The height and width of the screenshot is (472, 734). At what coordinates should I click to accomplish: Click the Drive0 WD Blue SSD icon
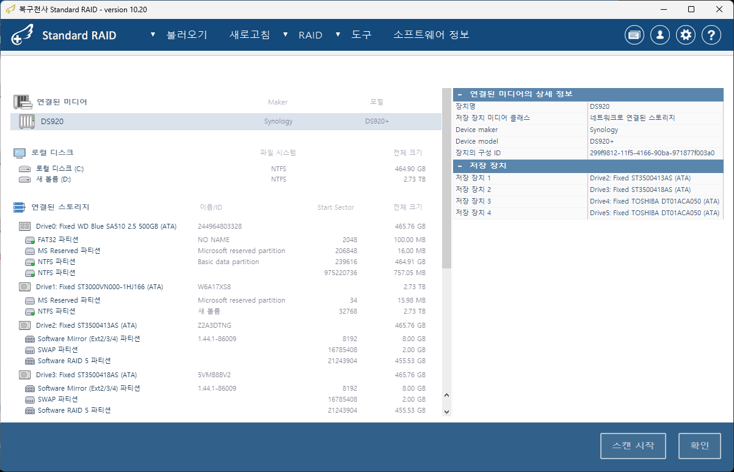[25, 226]
